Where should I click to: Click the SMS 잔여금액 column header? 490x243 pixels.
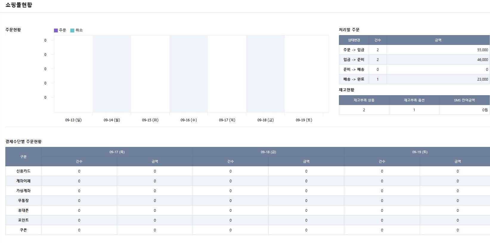[x=464, y=100]
